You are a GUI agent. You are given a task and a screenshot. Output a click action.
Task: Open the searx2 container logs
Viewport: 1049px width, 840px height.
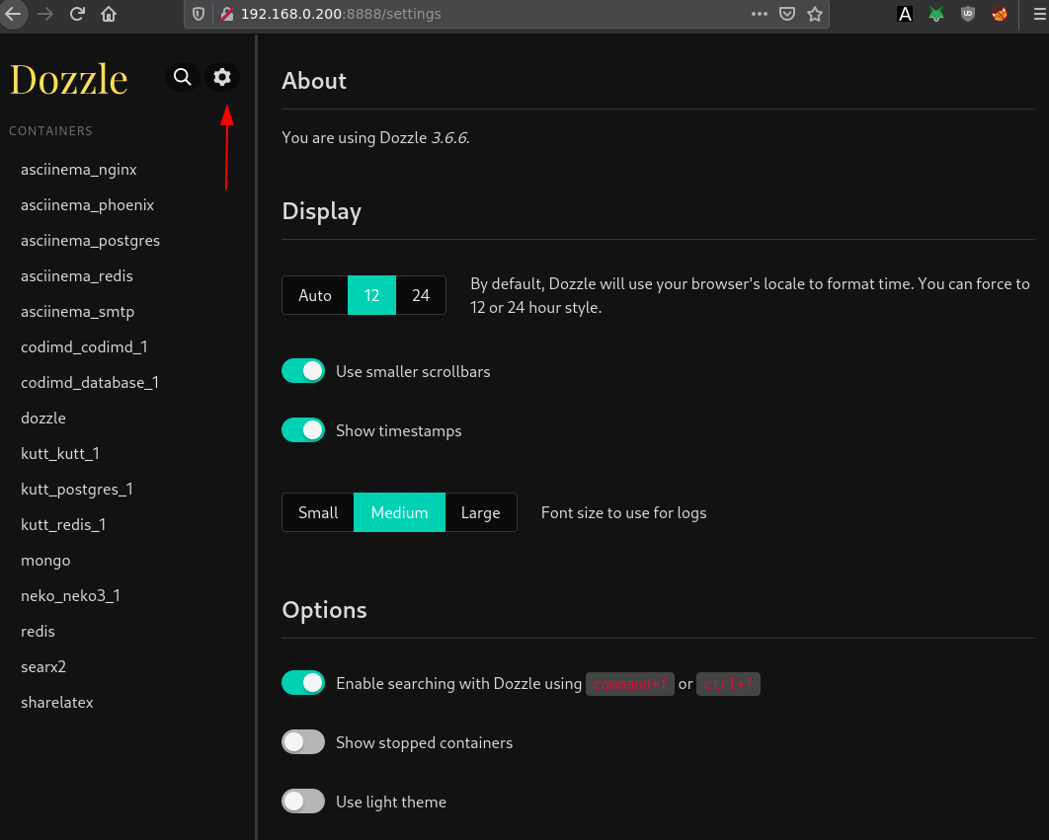point(43,667)
